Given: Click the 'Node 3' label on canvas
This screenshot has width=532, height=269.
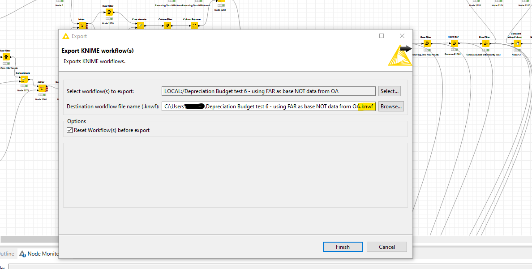Looking at the screenshot, I should [x=60, y=5].
